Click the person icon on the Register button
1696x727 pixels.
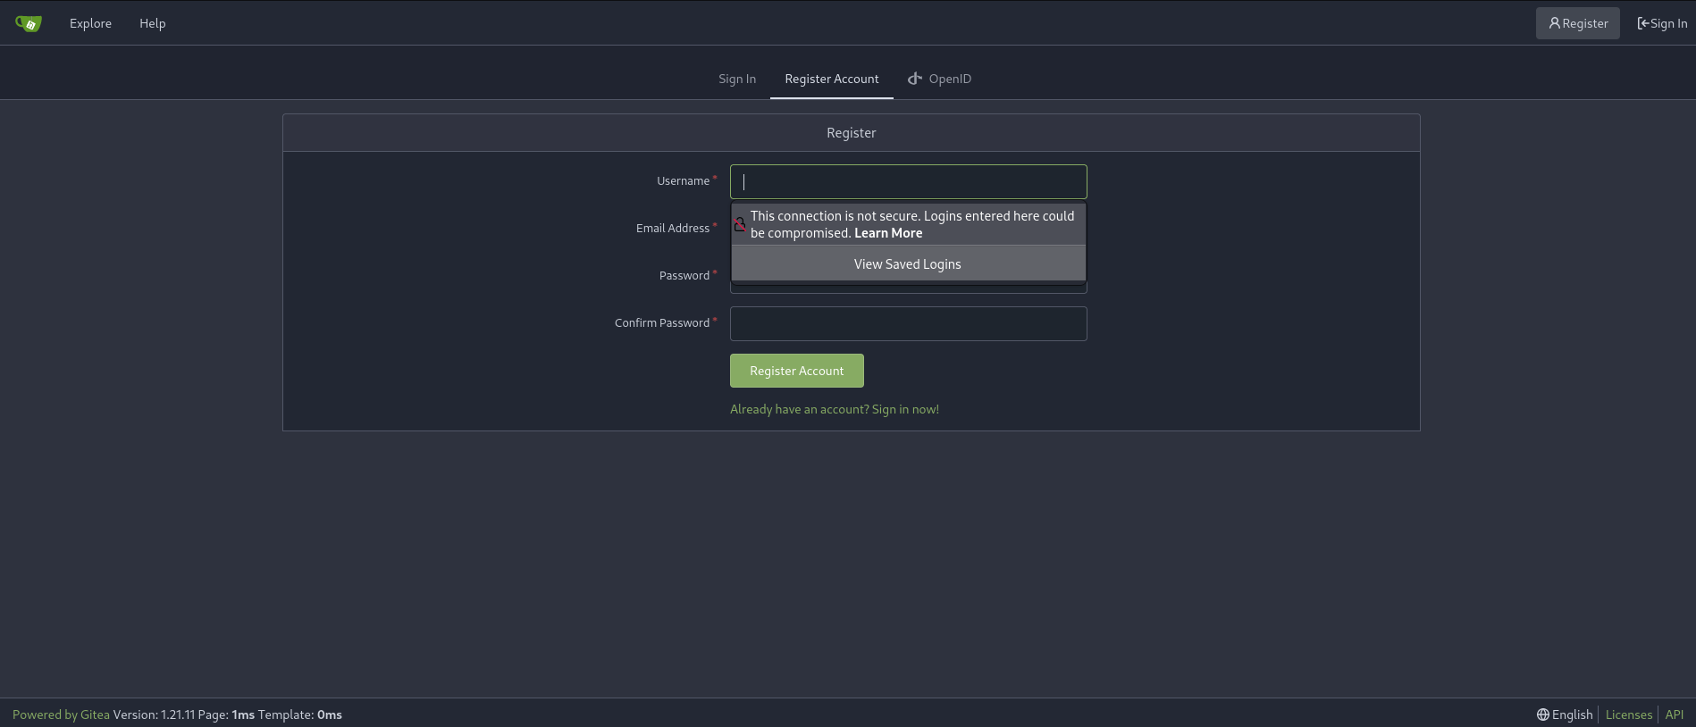[x=1555, y=23]
